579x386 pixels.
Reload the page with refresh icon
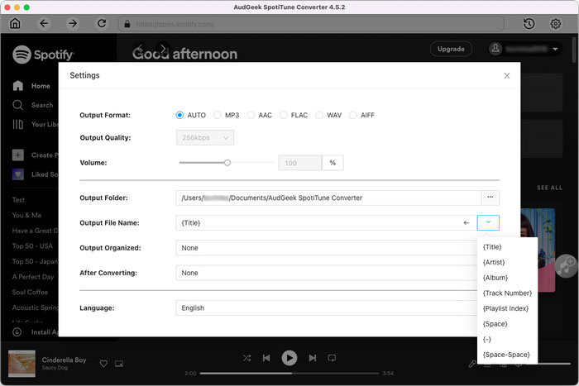(102, 24)
